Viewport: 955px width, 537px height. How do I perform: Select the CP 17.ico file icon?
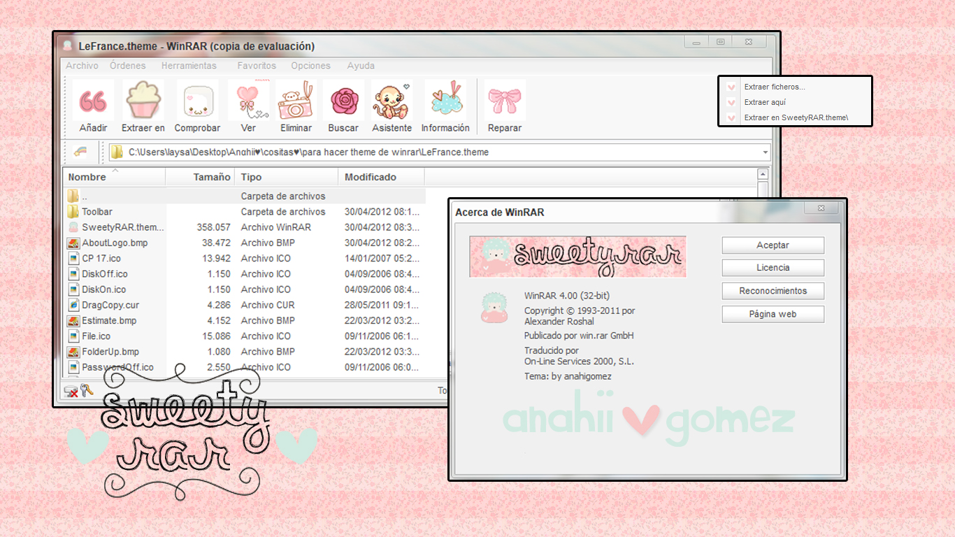[73, 258]
